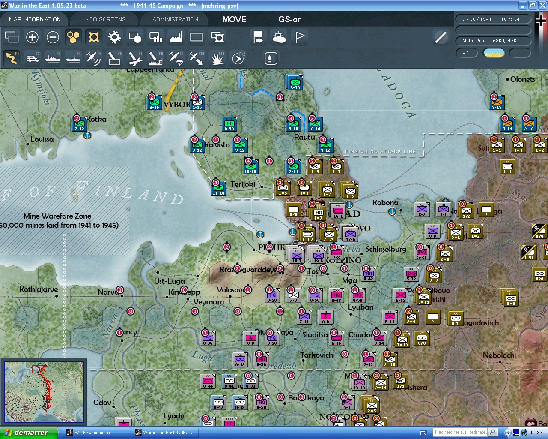Click the clear weather wheat-field indicator
This screenshot has width=548, height=439.
point(494,53)
